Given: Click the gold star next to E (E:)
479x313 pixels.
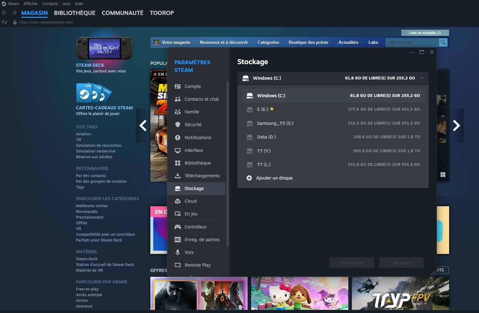Looking at the screenshot, I should pyautogui.click(x=272, y=109).
